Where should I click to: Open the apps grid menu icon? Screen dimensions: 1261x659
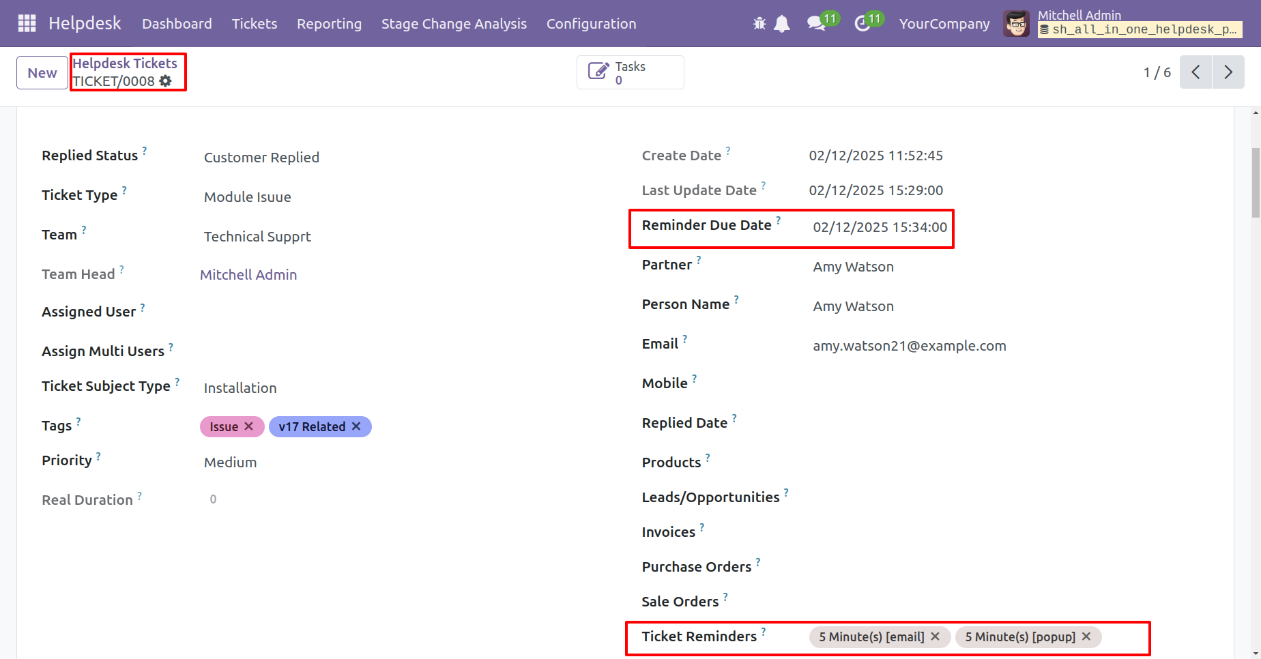27,23
